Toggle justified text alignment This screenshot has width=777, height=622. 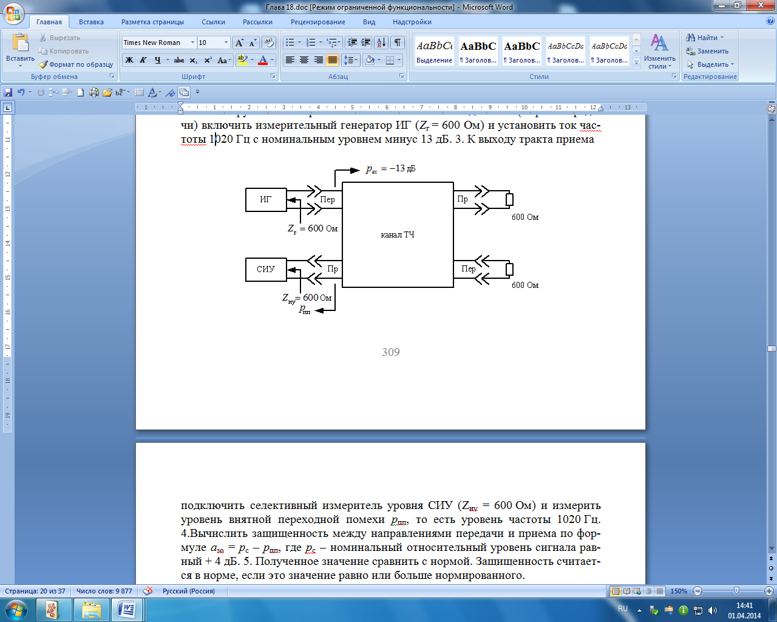332,60
